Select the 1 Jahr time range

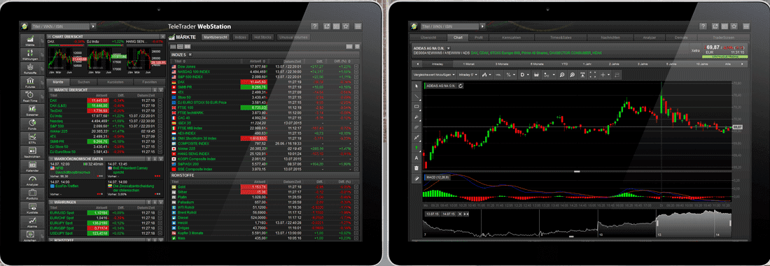tap(586, 64)
